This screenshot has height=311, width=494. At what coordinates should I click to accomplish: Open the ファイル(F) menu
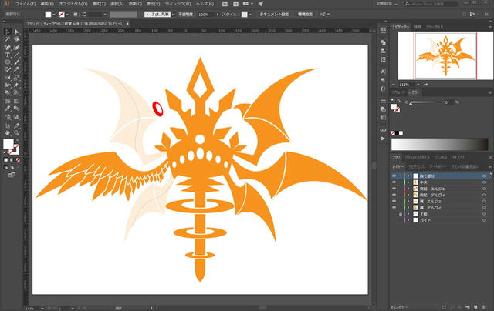pos(25,4)
